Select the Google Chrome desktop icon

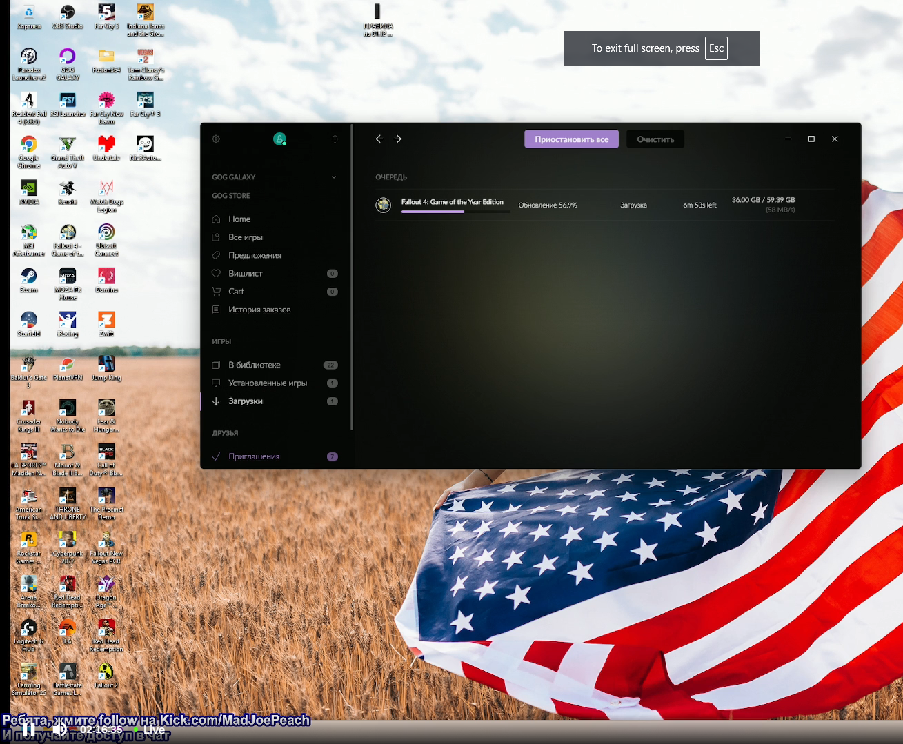pos(29,152)
